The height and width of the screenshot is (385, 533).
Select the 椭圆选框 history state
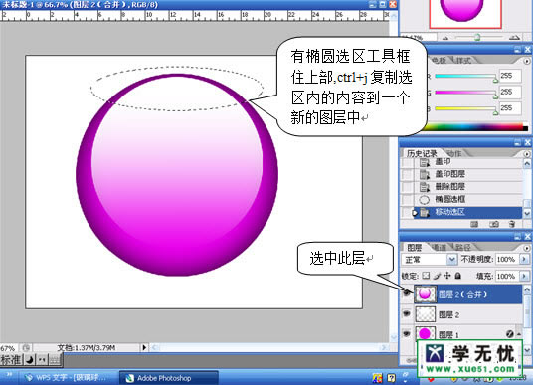pyautogui.click(x=461, y=199)
